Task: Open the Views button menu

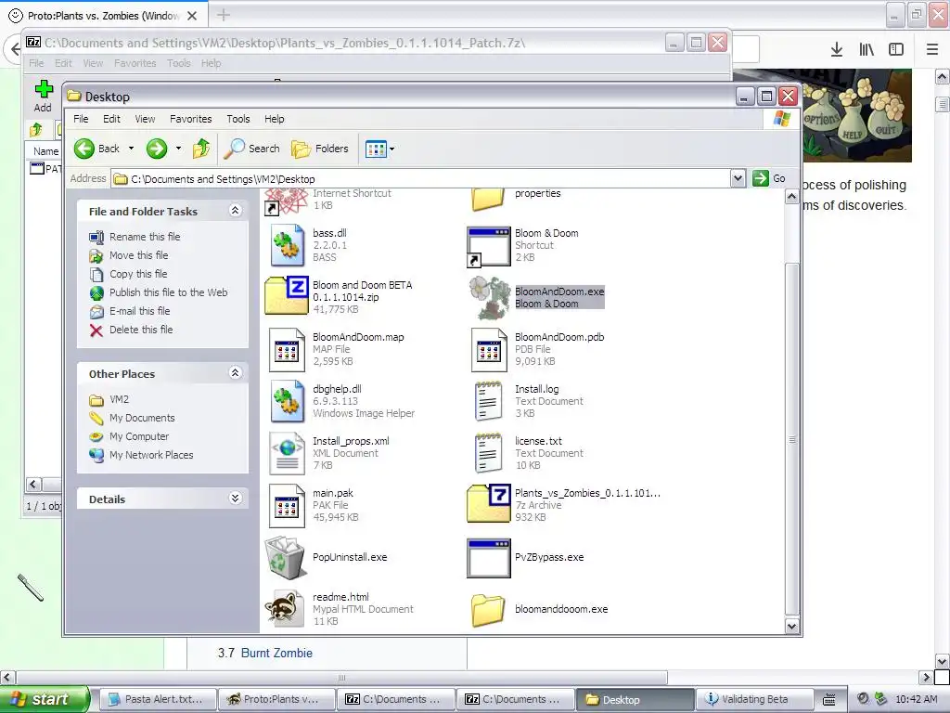Action: (379, 149)
